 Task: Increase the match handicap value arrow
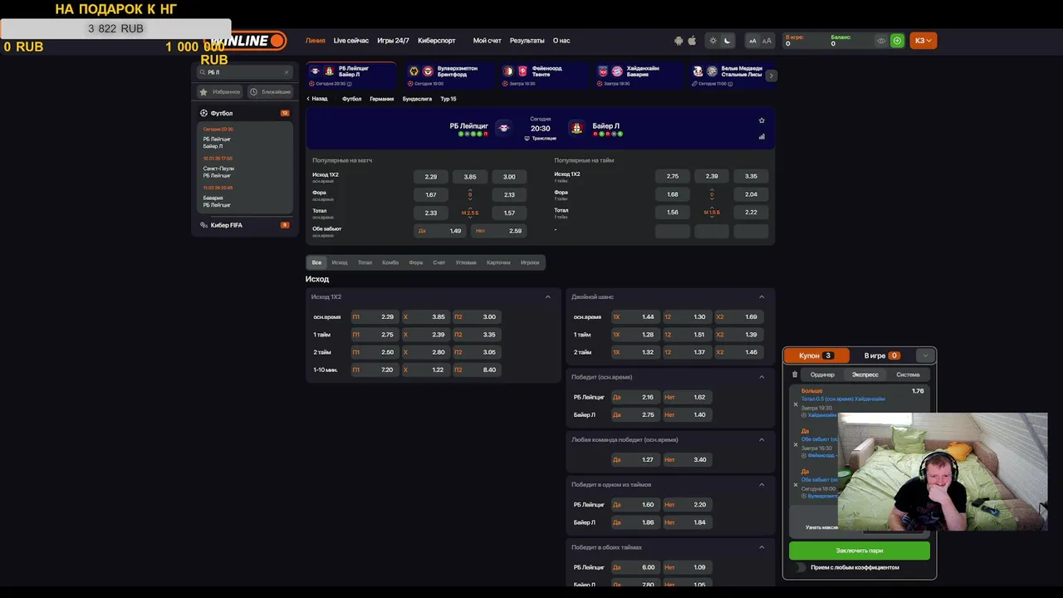point(470,189)
